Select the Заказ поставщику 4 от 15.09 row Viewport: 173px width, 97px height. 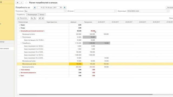[95, 40]
